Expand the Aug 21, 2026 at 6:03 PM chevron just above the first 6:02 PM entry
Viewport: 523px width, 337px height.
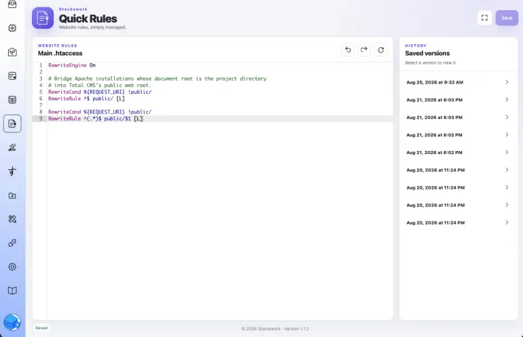[507, 117]
